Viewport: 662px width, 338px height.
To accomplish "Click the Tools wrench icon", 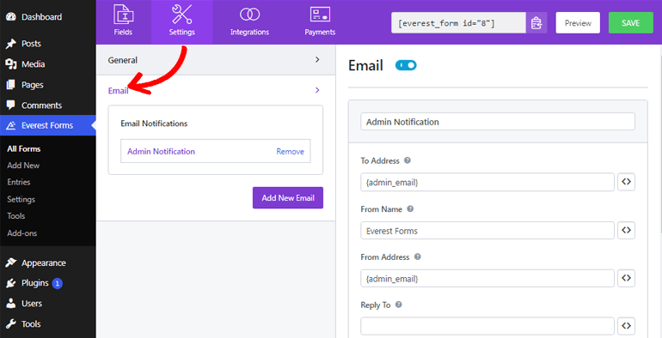I will 11,323.
